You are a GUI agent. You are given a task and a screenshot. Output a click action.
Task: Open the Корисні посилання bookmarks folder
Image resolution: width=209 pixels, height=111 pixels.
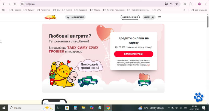coord(114,10)
